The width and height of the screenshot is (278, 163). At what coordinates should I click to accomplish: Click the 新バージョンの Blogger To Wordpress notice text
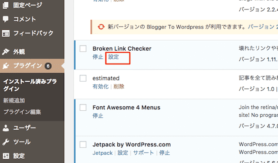177,27
